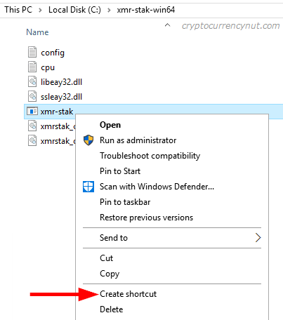This screenshot has width=283, height=320.
Task: Select the second xmrstak_ dll file icon
Action: [x=32, y=140]
